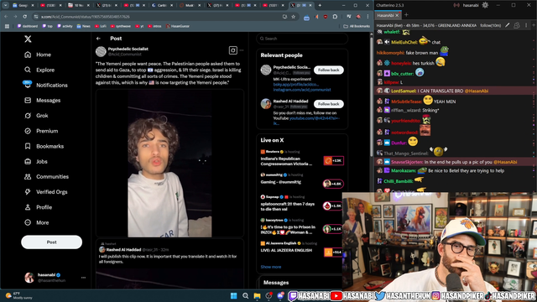The image size is (537, 302).
Task: Click the Bookmarks icon in X sidebar
Action: click(28, 146)
